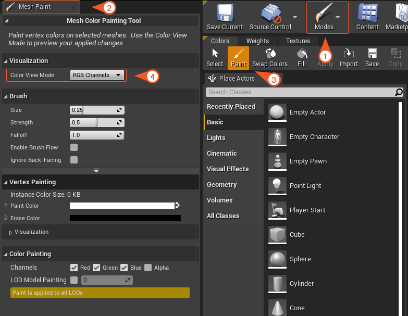Enable the Brush Flow checkbox

point(74,147)
